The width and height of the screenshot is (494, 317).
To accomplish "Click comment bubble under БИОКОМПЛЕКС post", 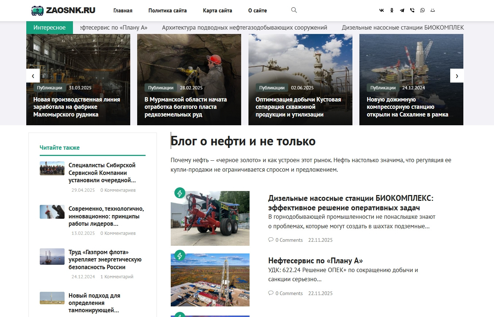I will tap(271, 240).
